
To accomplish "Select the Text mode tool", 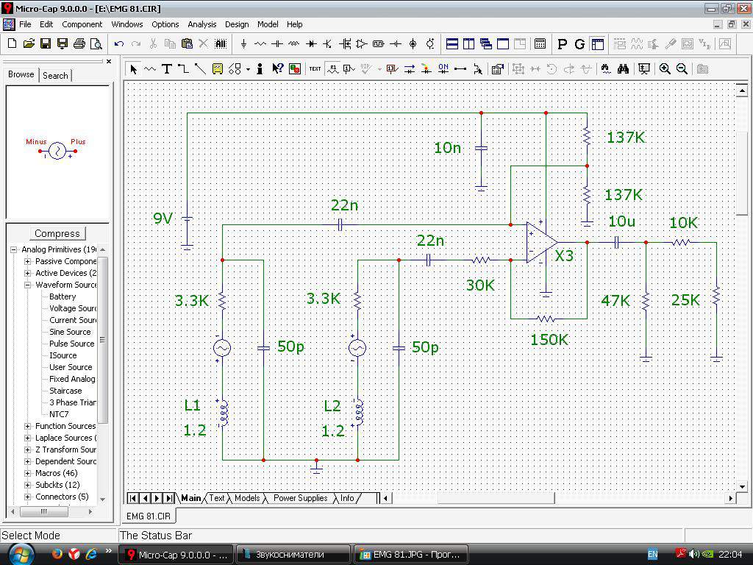I will [167, 69].
